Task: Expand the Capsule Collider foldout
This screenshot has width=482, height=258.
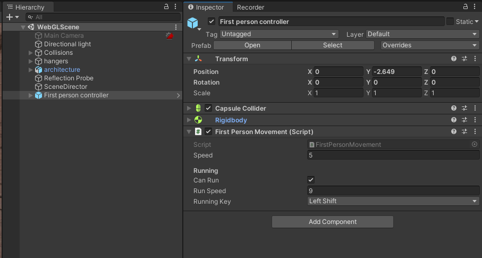Action: [x=189, y=109]
